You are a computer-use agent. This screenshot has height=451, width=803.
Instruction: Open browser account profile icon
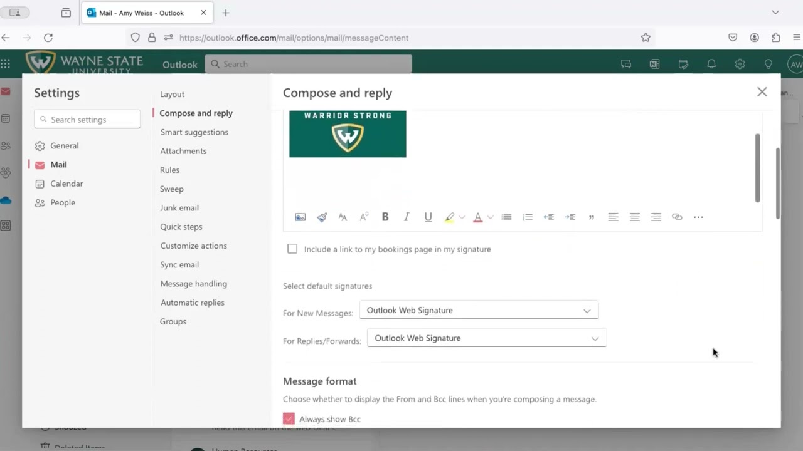[754, 38]
